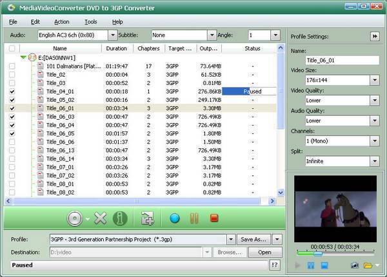Open the DVD disc button dropdown arrow
The width and height of the screenshot is (387, 277).
point(87,218)
